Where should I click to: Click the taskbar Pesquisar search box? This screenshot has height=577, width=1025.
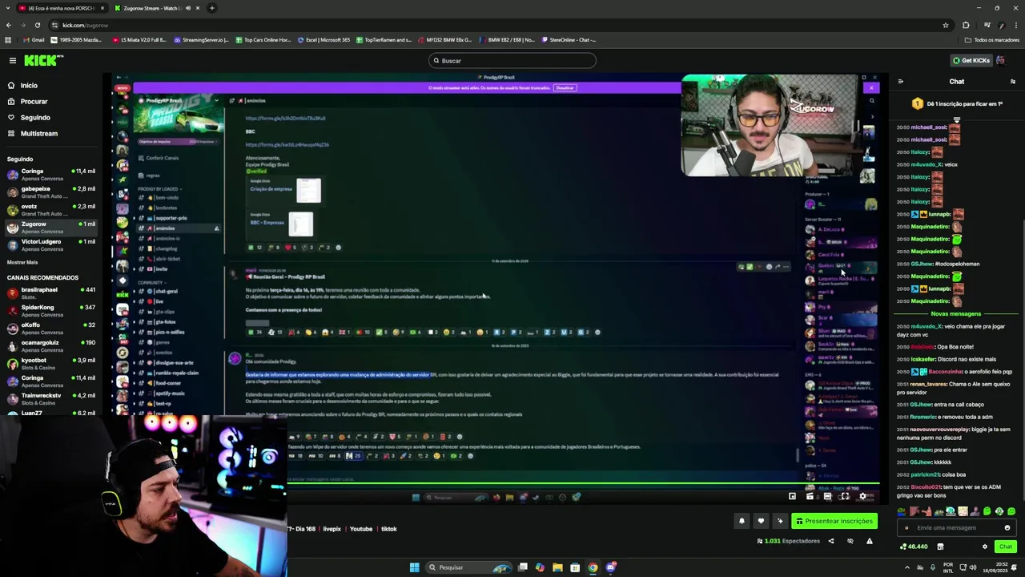468,567
